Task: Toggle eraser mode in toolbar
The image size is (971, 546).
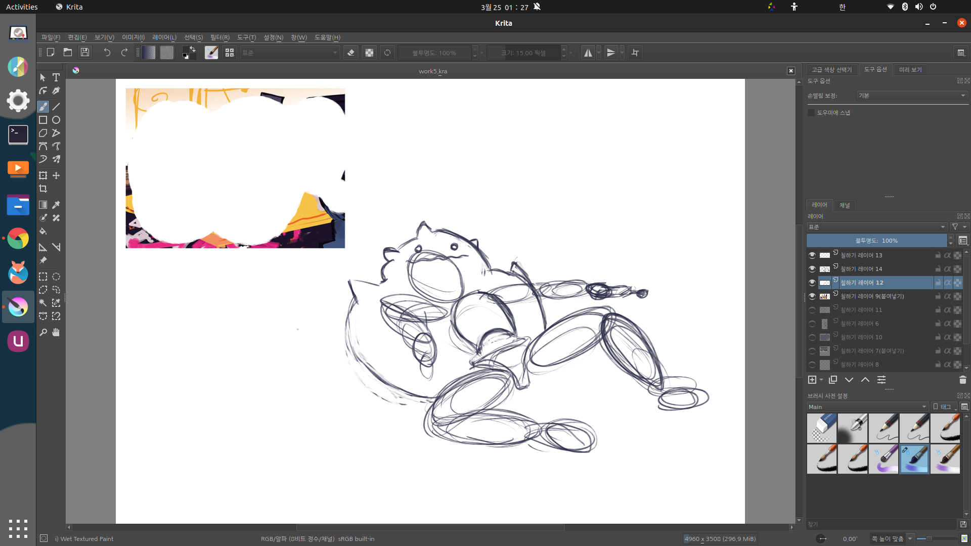Action: point(351,53)
